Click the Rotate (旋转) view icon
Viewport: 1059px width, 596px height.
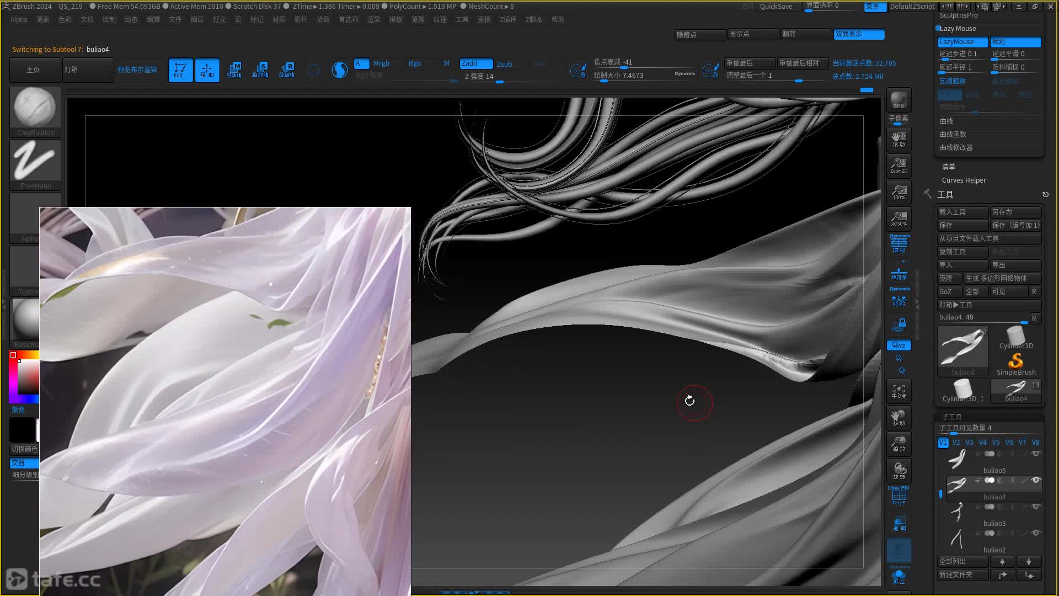pyautogui.click(x=898, y=471)
